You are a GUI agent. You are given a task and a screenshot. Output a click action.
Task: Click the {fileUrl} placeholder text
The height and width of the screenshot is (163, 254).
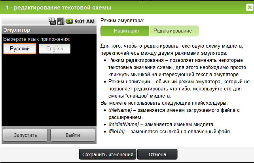click(116, 132)
